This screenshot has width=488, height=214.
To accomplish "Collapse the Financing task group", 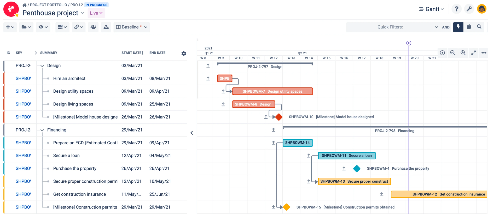I will pos(42,130).
